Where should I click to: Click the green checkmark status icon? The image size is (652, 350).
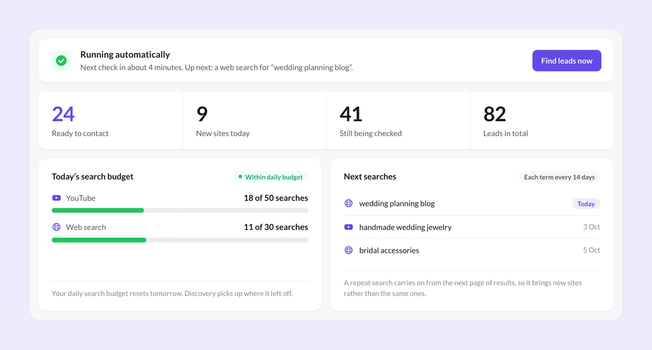click(x=61, y=61)
